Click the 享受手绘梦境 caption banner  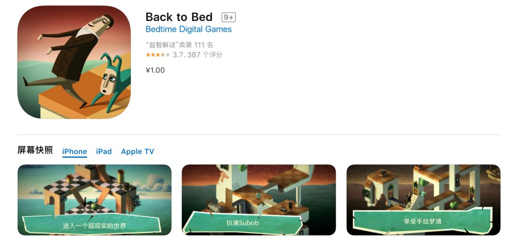pos(418,220)
